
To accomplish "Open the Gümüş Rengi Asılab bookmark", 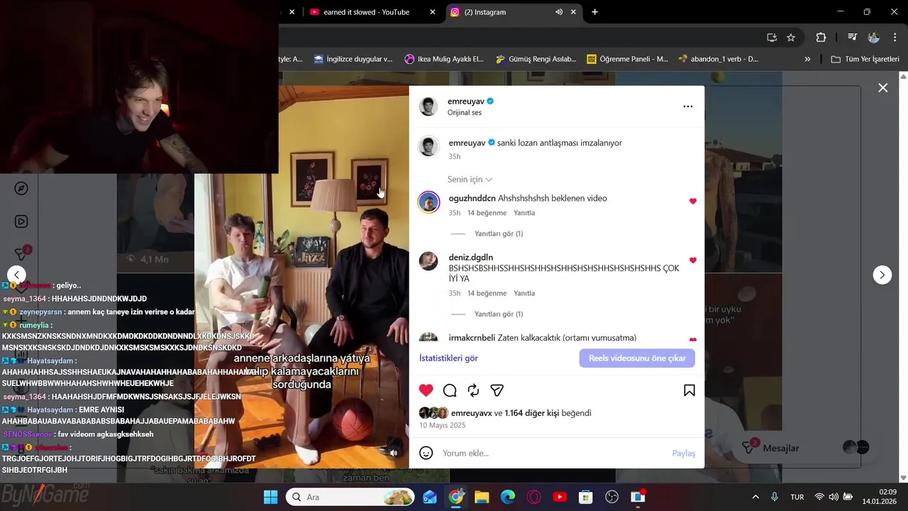I will coord(536,59).
